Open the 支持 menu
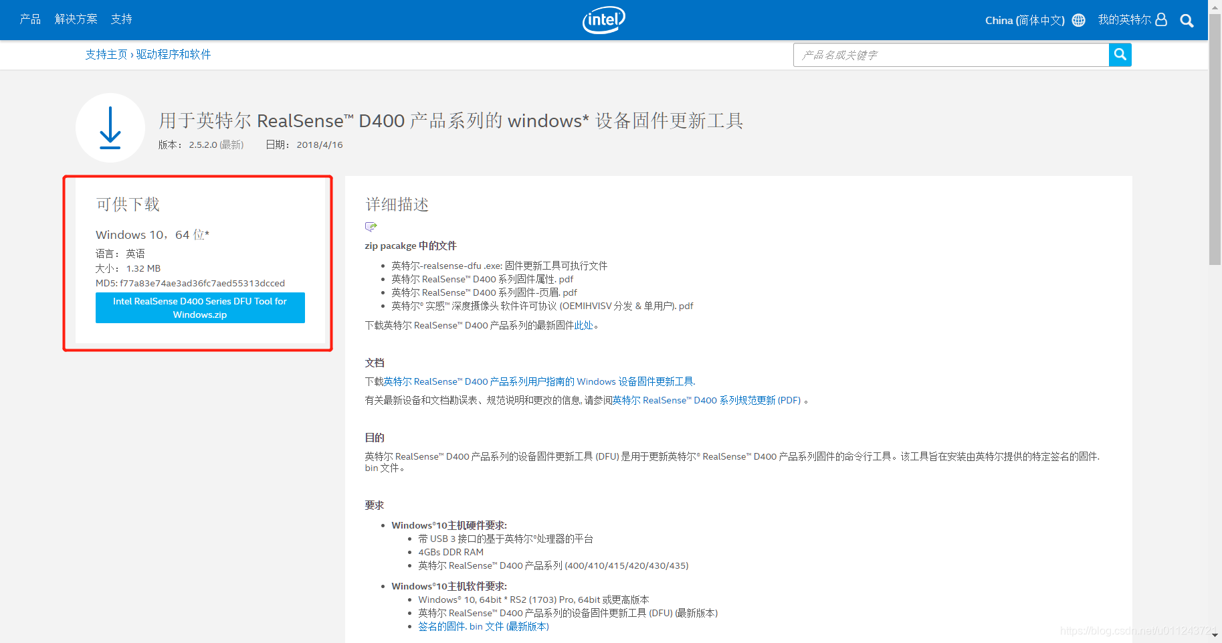Viewport: 1222px width, 643px height. [x=122, y=19]
